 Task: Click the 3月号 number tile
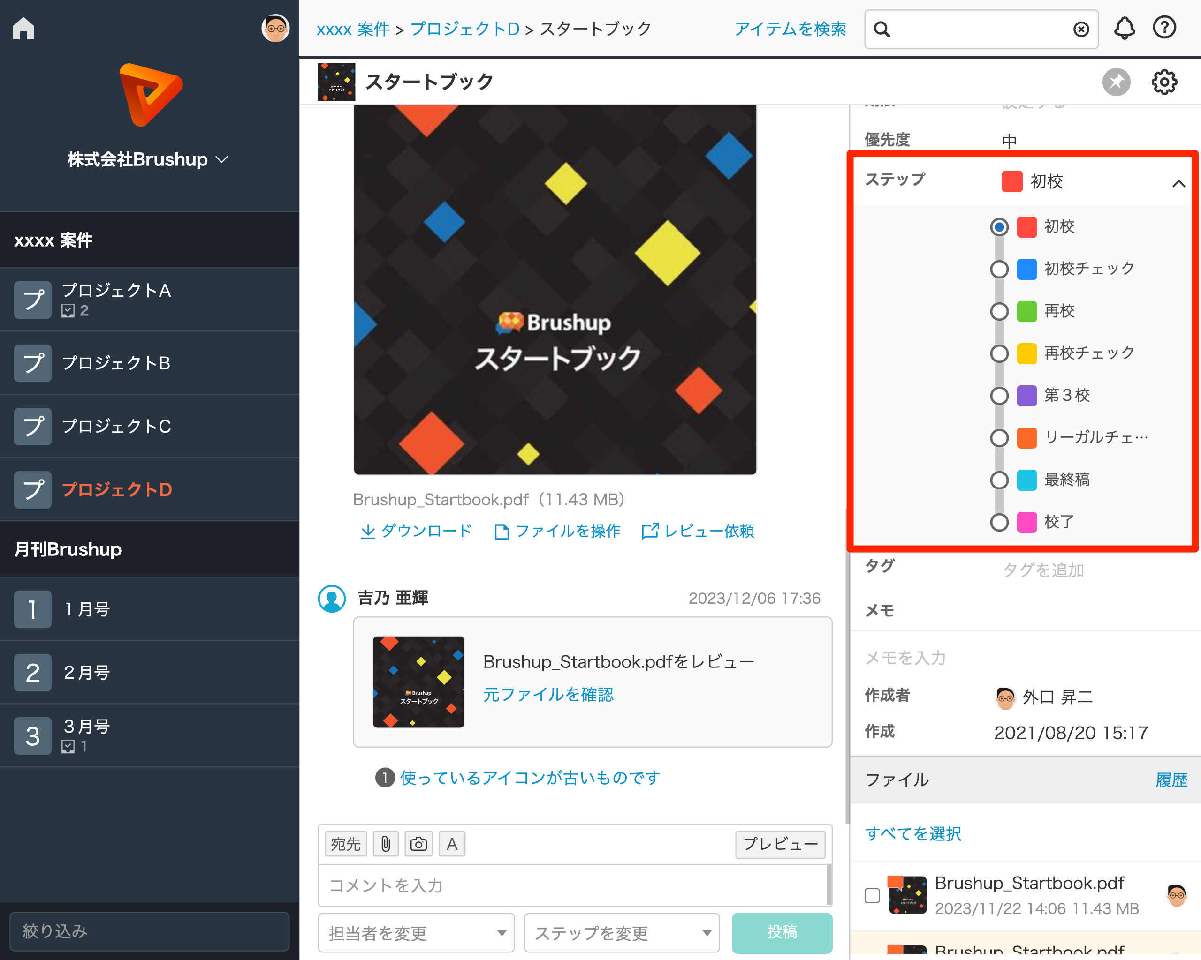pyautogui.click(x=33, y=736)
